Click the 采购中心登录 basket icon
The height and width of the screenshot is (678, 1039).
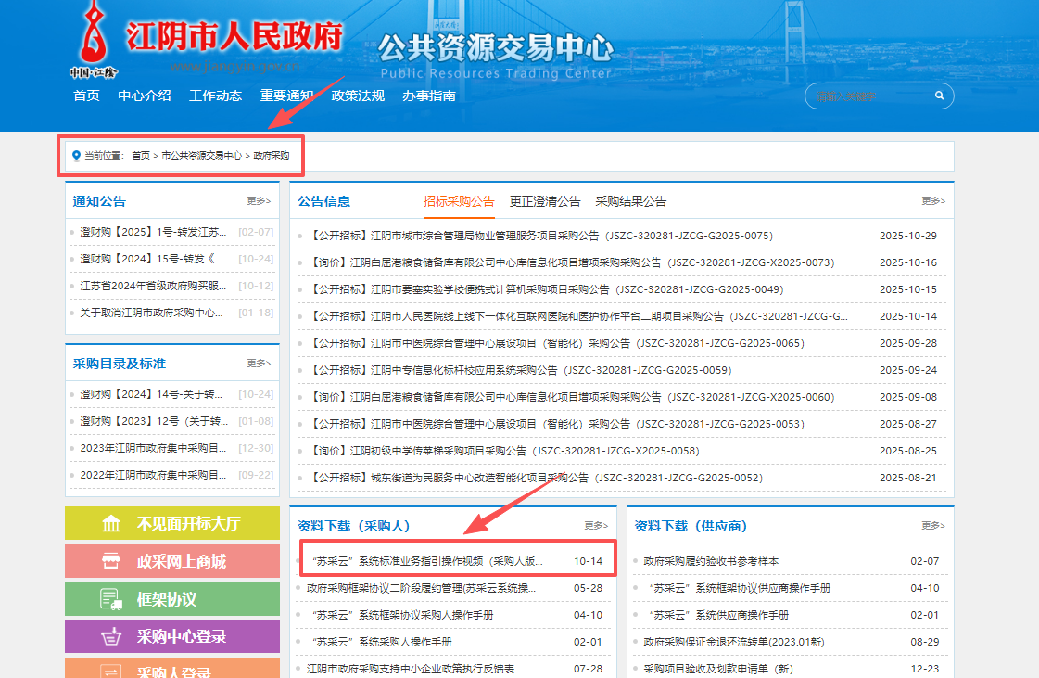[111, 636]
